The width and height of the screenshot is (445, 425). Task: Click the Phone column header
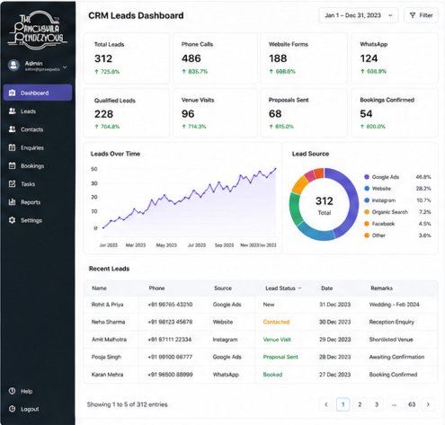156,288
